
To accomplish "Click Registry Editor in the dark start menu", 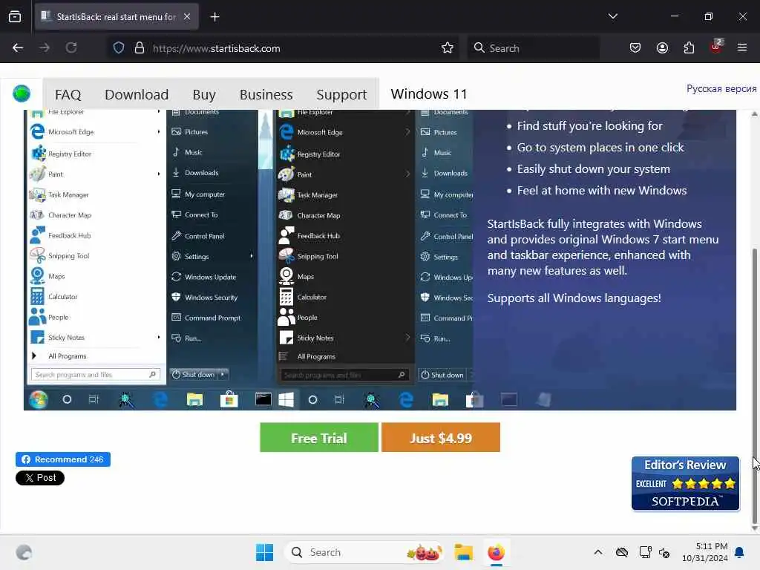I will click(318, 154).
